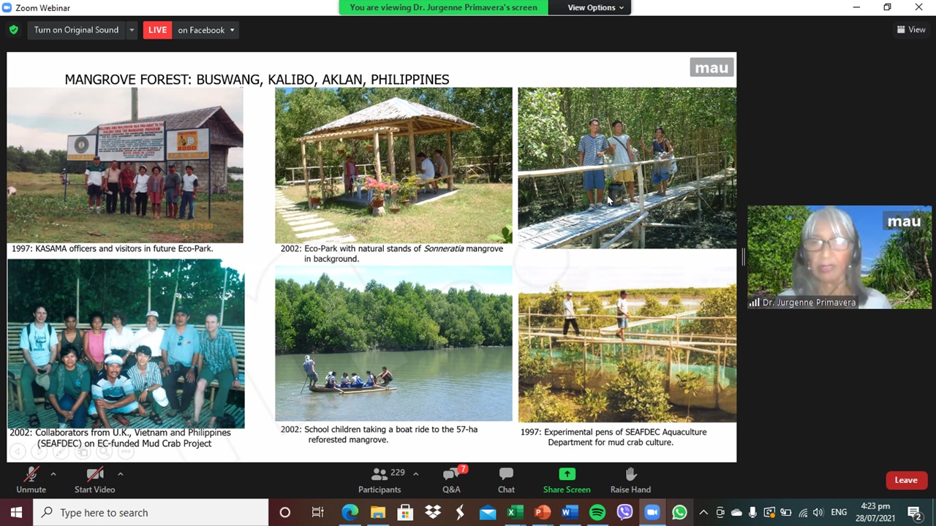Image resolution: width=936 pixels, height=526 pixels.
Task: Open the View layout menu
Action: point(911,30)
